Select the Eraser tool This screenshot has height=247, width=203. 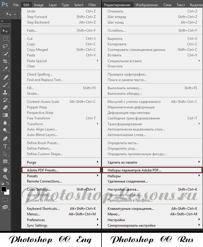click(5, 108)
